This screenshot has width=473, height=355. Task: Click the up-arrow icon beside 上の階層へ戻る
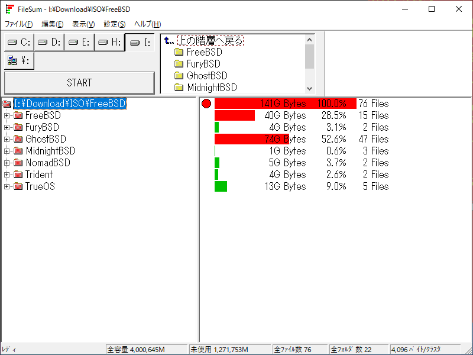point(169,40)
